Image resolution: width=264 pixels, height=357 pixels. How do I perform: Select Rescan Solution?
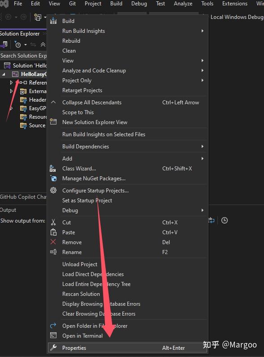81,294
